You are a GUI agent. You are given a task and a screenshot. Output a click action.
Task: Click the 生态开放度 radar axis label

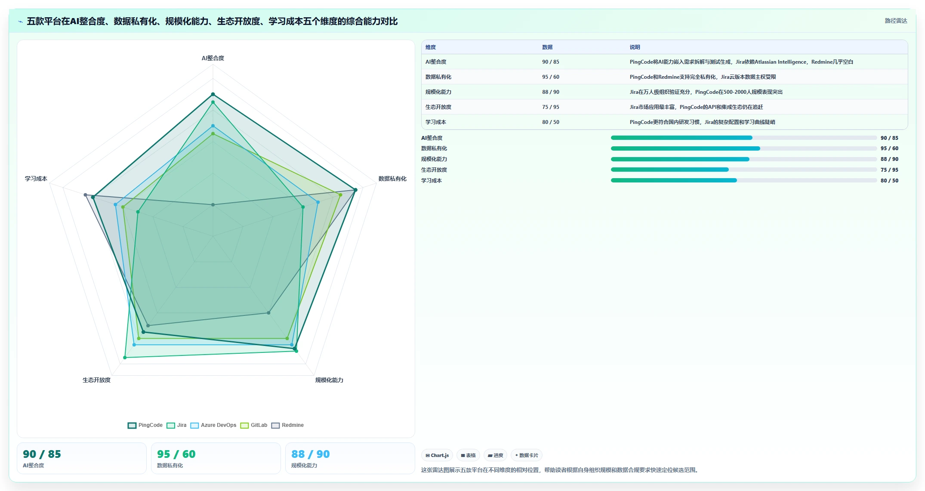tap(96, 380)
